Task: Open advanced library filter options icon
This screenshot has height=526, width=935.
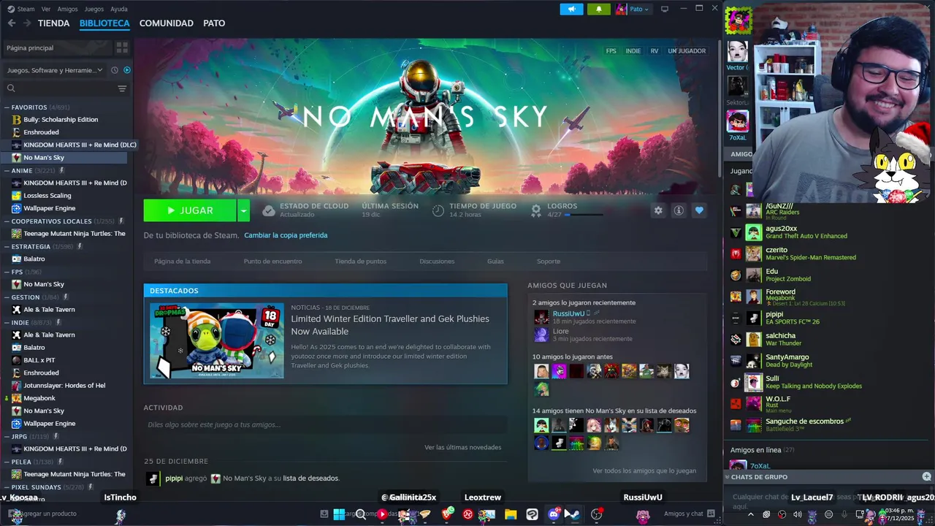Action: click(122, 88)
